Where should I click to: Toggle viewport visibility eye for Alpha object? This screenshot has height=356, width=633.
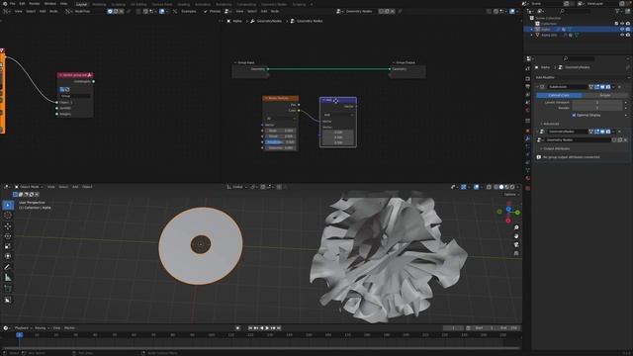pos(622,30)
